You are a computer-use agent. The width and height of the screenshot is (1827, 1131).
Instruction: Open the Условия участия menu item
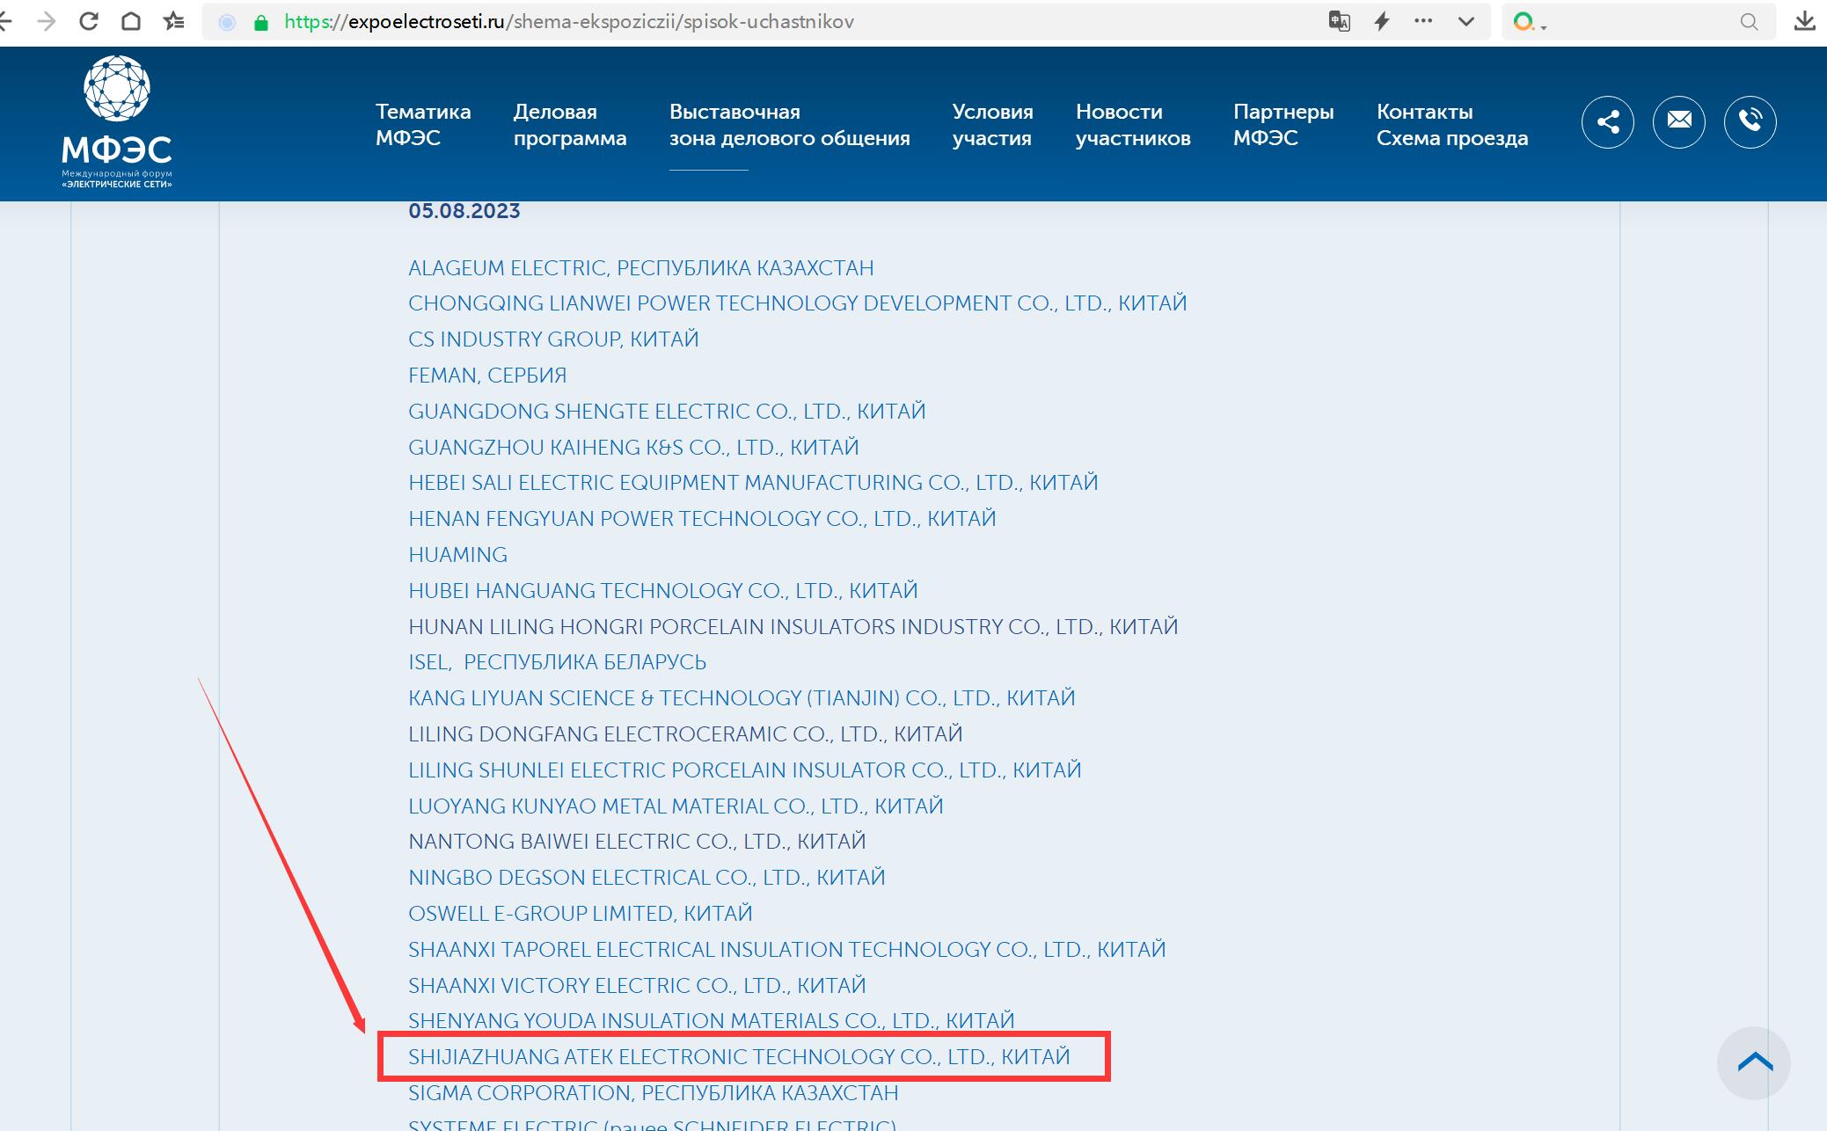992,125
